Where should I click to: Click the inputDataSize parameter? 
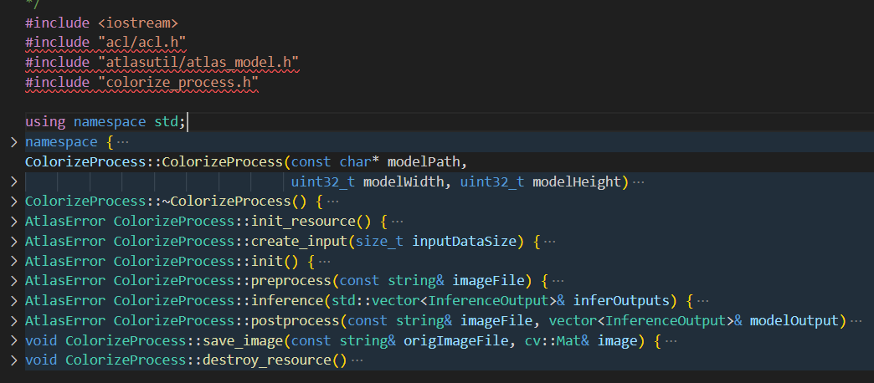[x=465, y=242]
